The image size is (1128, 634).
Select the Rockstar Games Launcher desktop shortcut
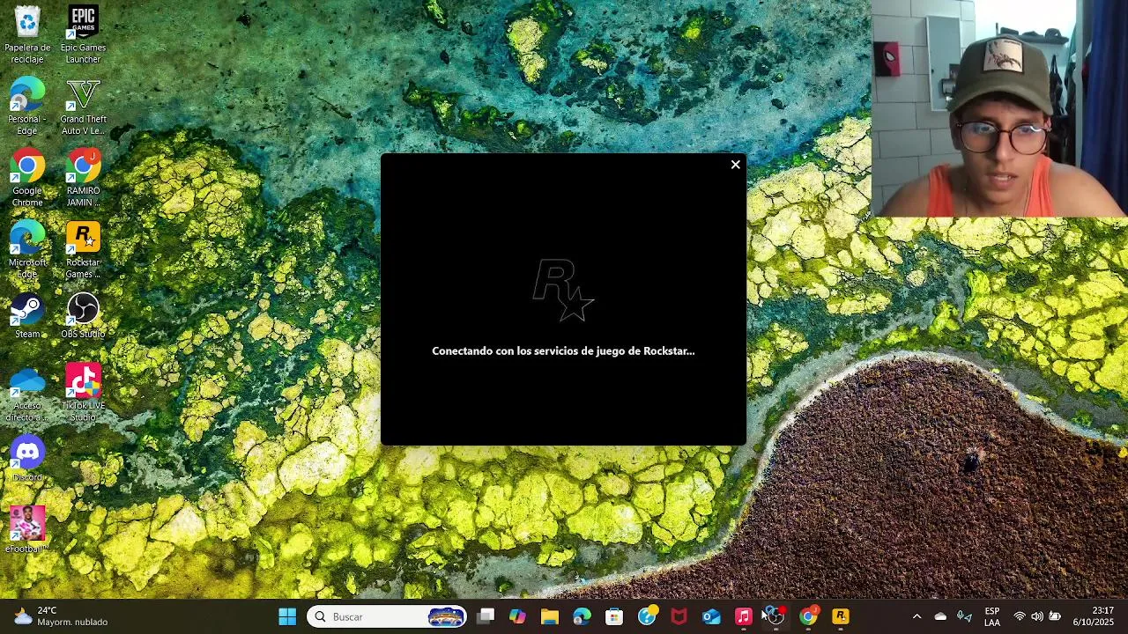click(x=83, y=250)
